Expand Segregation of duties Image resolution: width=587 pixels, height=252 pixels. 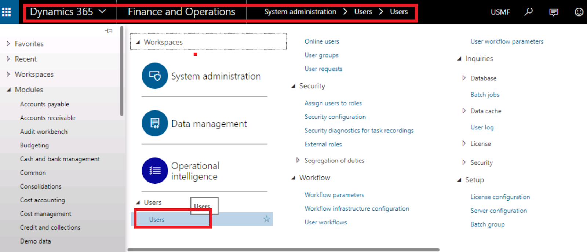coord(298,160)
